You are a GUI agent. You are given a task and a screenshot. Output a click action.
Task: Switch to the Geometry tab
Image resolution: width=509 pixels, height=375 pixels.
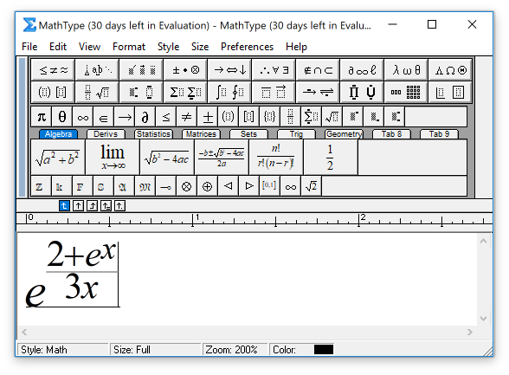(x=345, y=134)
